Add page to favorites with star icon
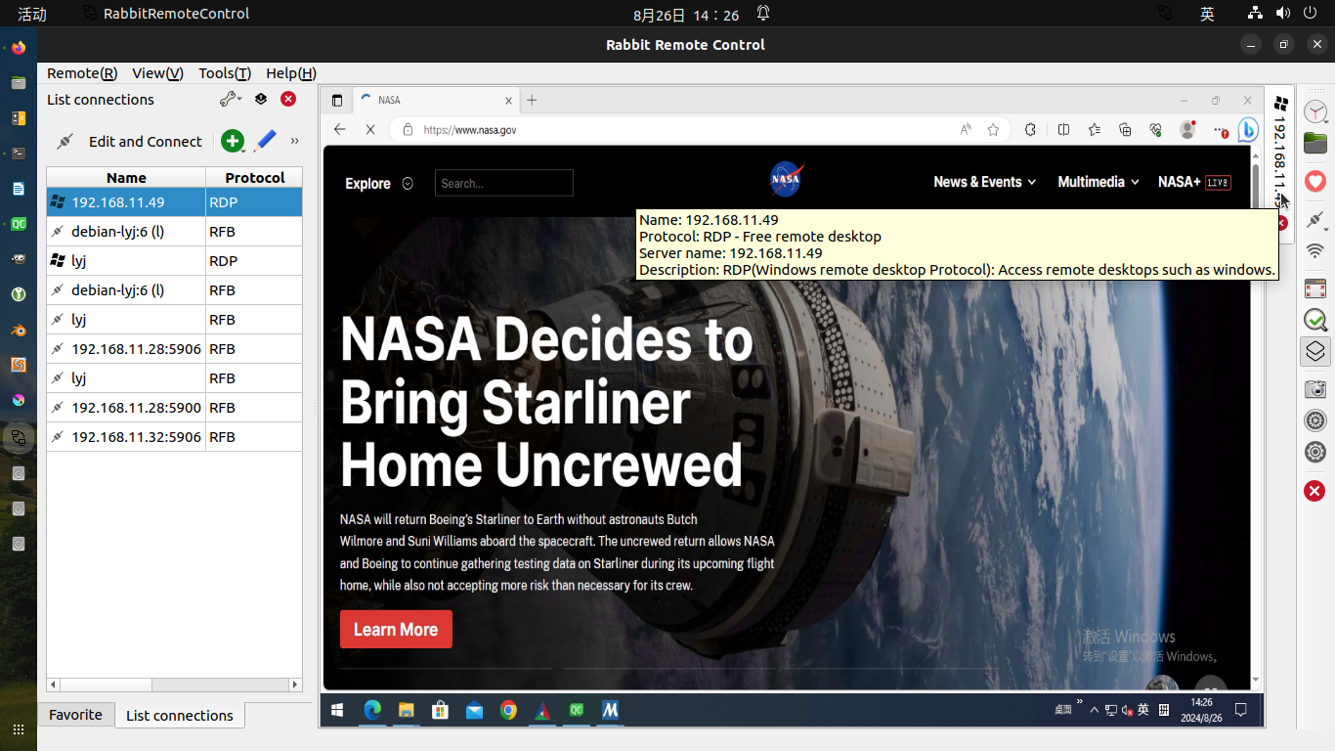This screenshot has height=751, width=1335. point(993,129)
